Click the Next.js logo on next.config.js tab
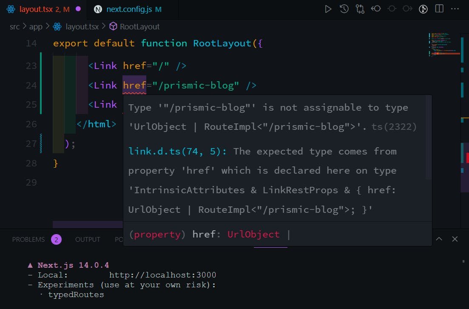 coord(98,8)
